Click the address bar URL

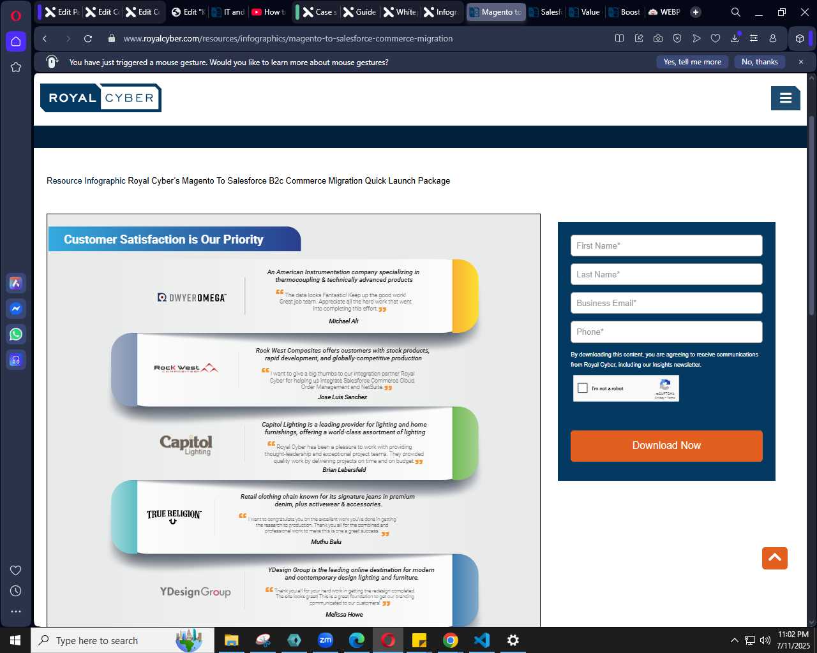(x=288, y=38)
